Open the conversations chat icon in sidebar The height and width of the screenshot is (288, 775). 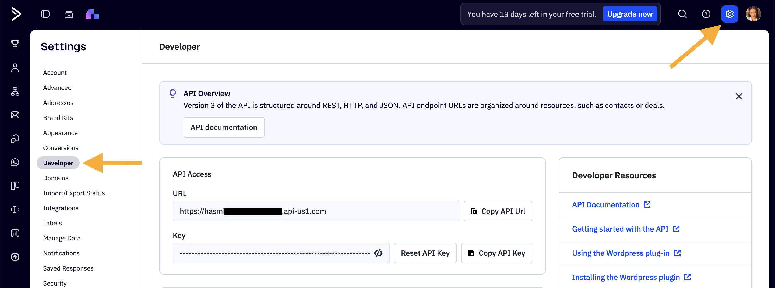15,139
